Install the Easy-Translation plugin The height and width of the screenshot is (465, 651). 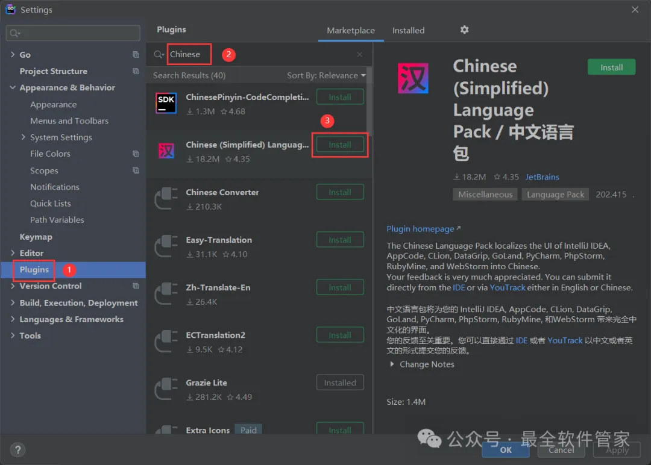(x=340, y=240)
